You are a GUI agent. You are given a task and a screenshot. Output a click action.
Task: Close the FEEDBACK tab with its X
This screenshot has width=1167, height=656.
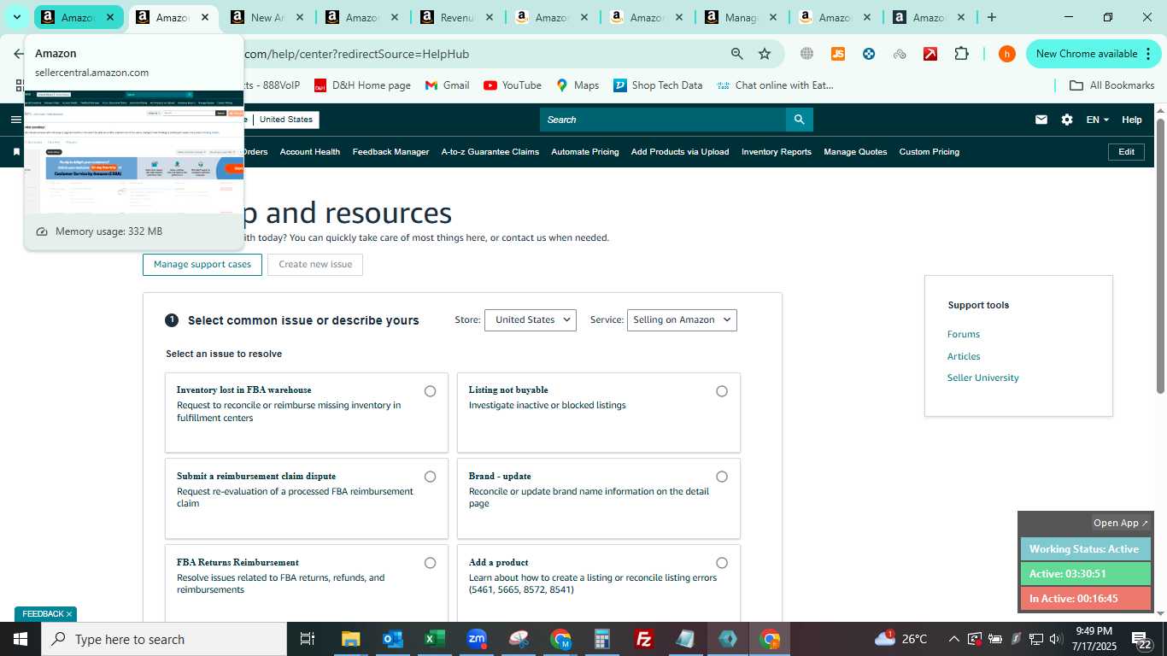coord(69,614)
